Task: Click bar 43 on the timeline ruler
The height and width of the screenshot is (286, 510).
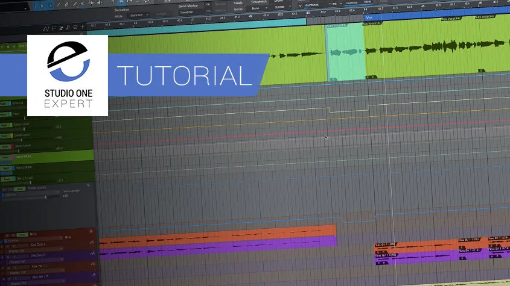Action: pyautogui.click(x=308, y=12)
